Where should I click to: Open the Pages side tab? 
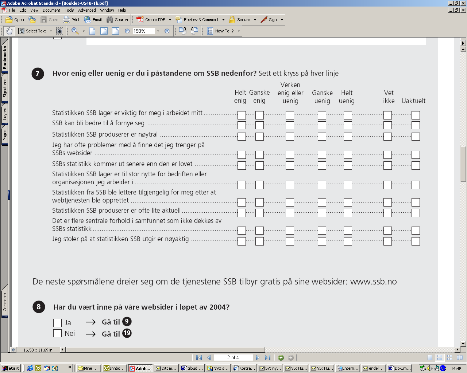(5, 135)
